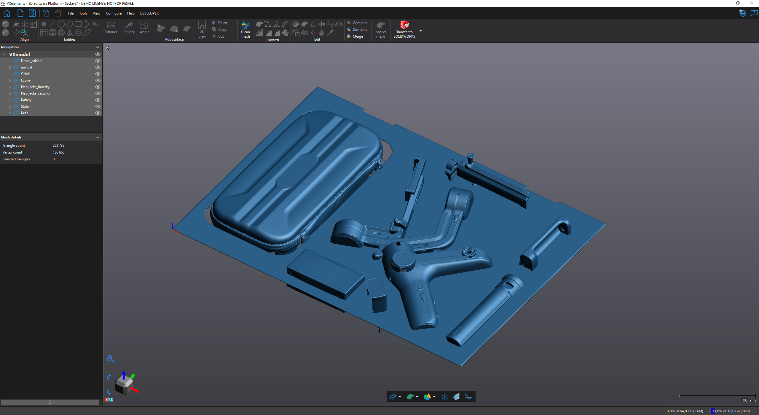Toggle visibility of Kufr item
This screenshot has width=759, height=415.
tap(98, 113)
